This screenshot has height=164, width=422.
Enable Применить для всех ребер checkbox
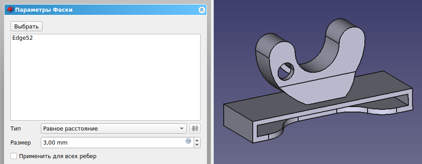click(x=14, y=156)
